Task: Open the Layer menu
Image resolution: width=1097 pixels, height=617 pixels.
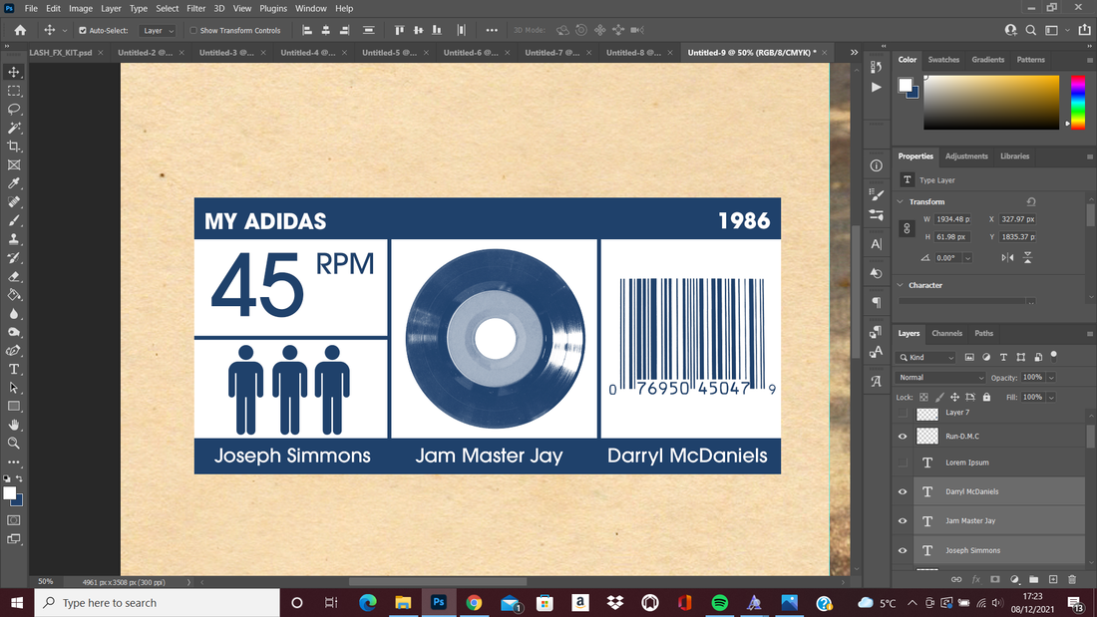Action: [x=111, y=8]
